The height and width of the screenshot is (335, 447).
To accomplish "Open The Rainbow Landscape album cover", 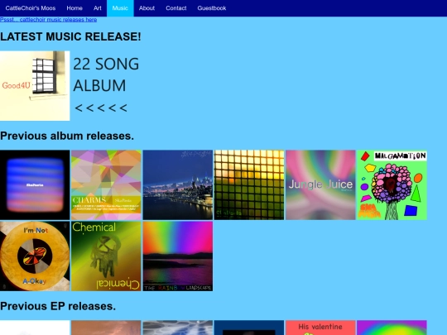I will pos(178,256).
